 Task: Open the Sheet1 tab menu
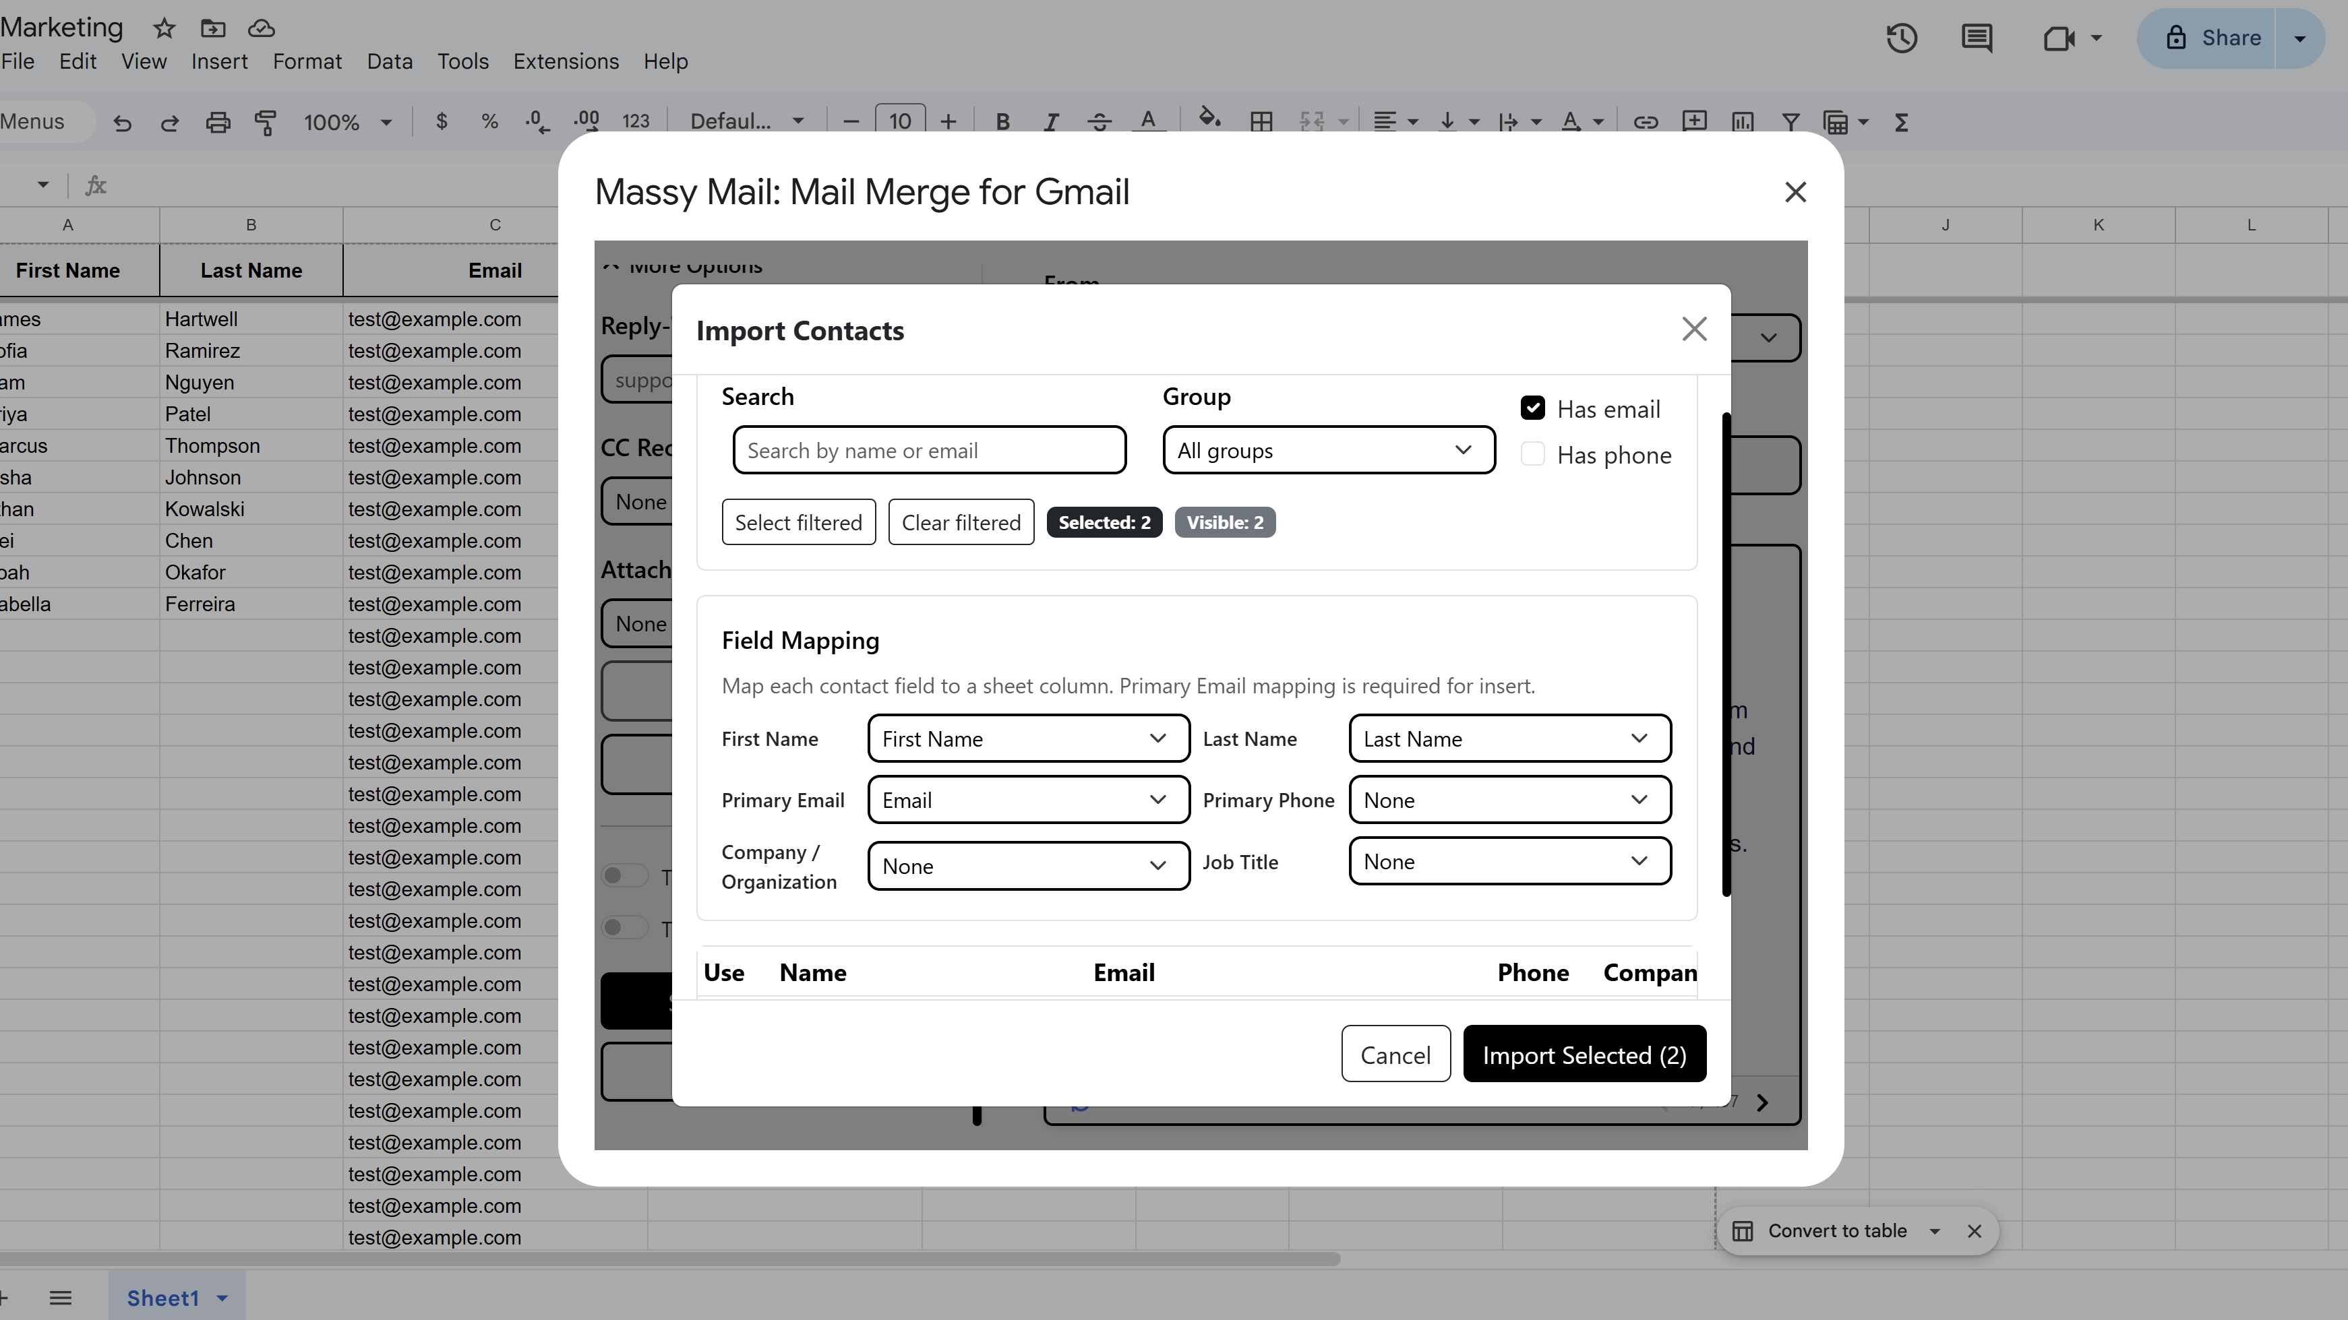(222, 1297)
